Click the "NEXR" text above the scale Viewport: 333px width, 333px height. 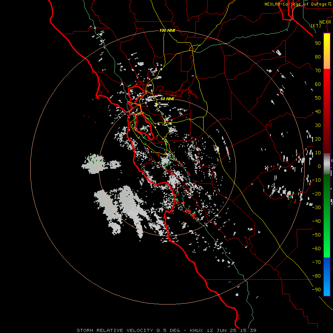click(x=325, y=22)
